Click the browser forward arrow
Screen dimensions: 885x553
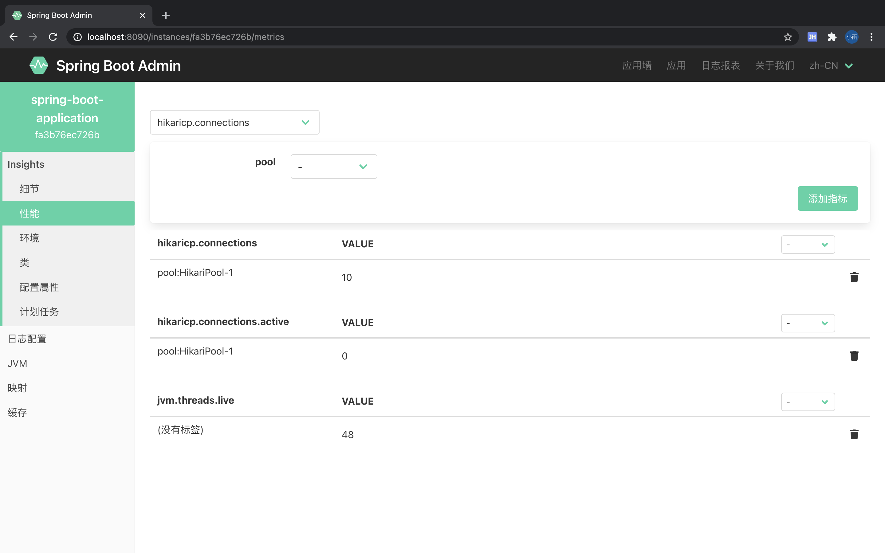point(33,37)
